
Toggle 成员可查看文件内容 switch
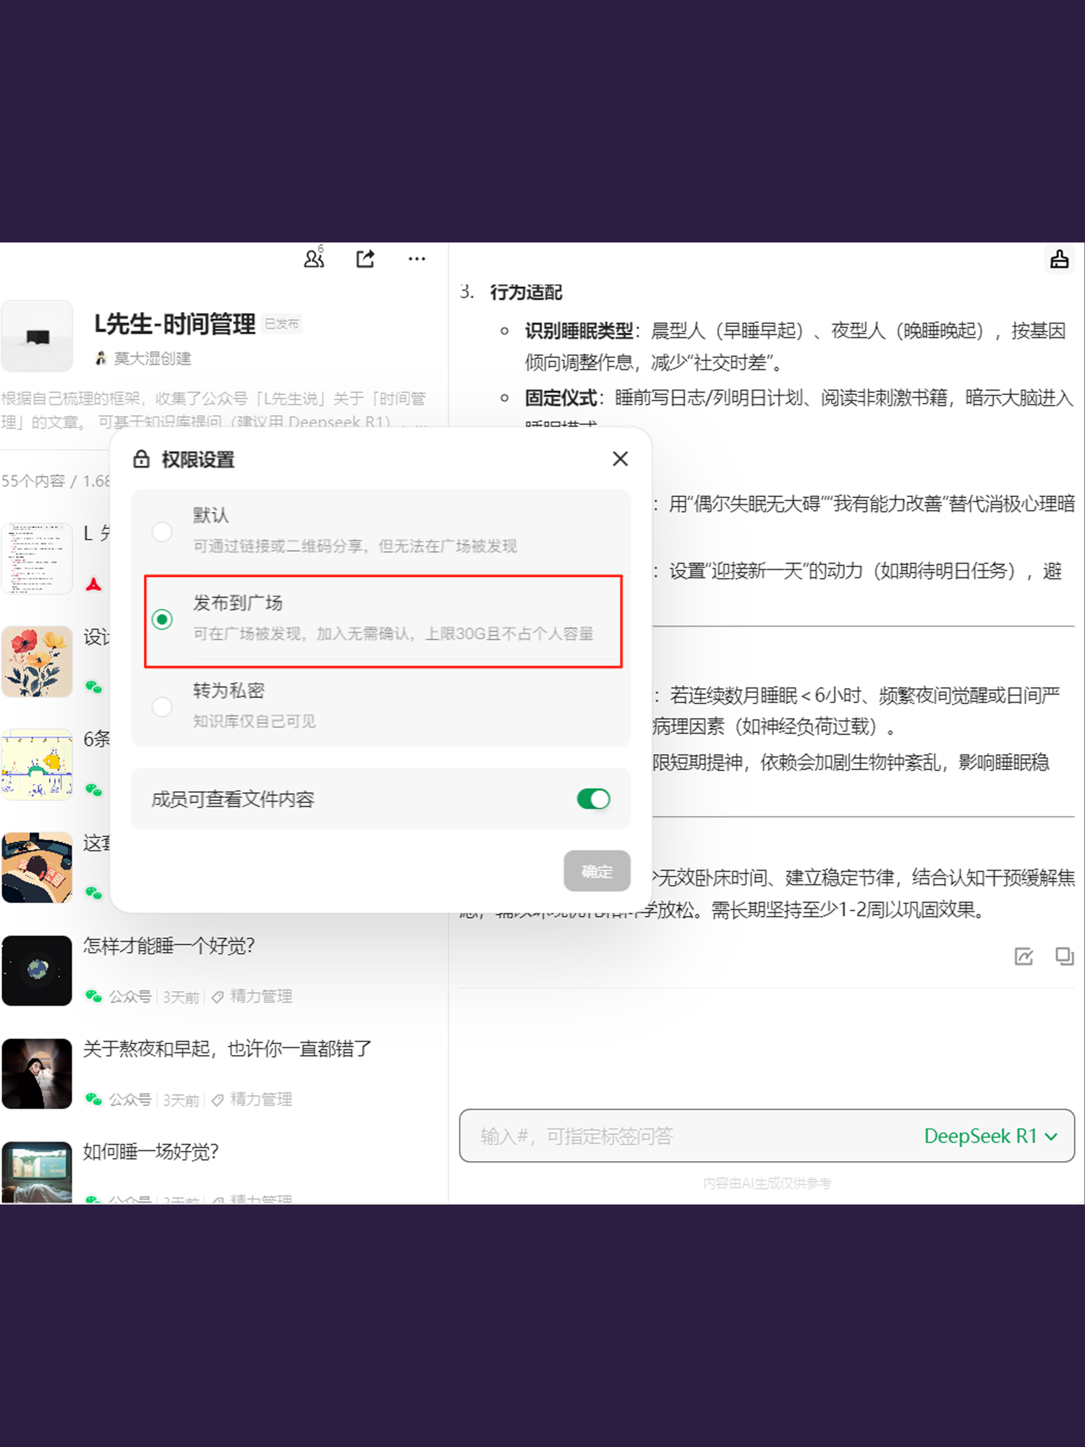pos(593,799)
